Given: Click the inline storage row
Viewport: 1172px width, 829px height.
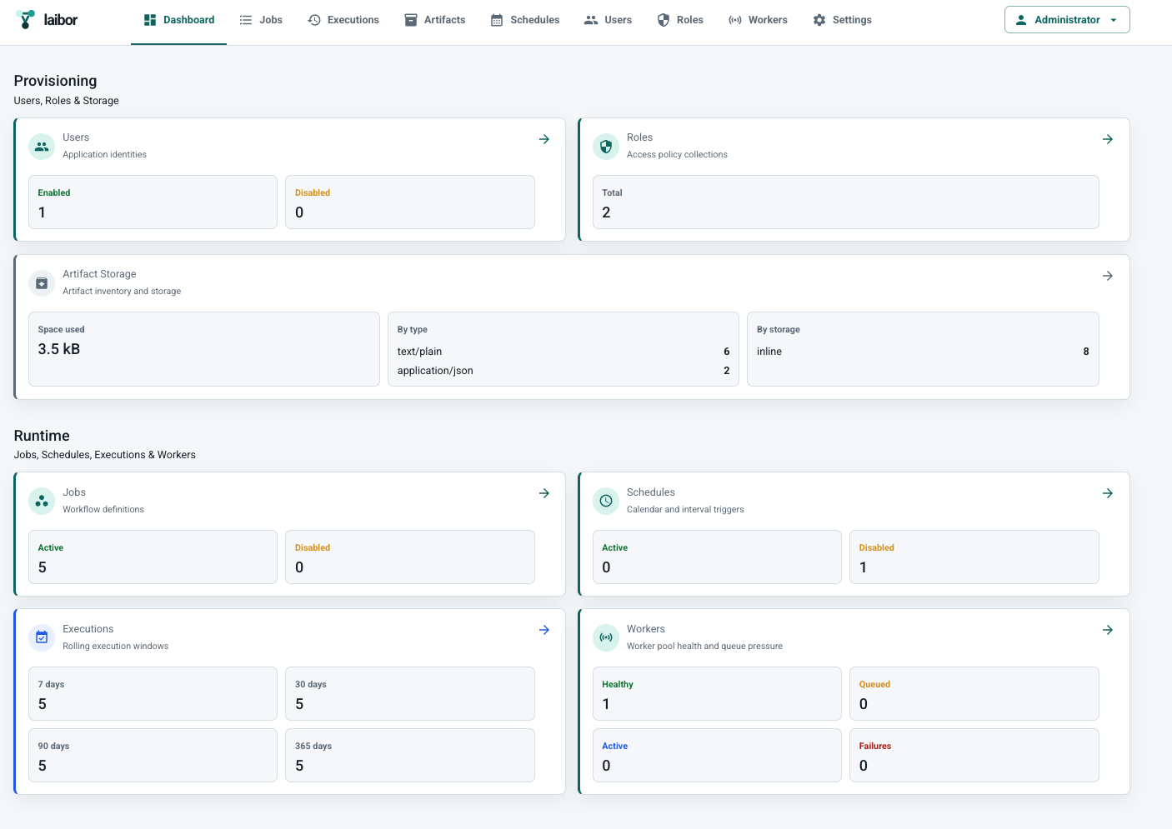Looking at the screenshot, I should pos(923,352).
